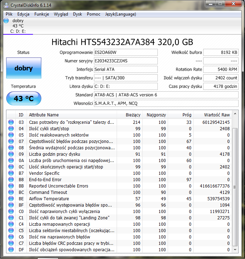Open the Pomoc menu
This screenshot has width=245, height=259.
click(94, 14)
